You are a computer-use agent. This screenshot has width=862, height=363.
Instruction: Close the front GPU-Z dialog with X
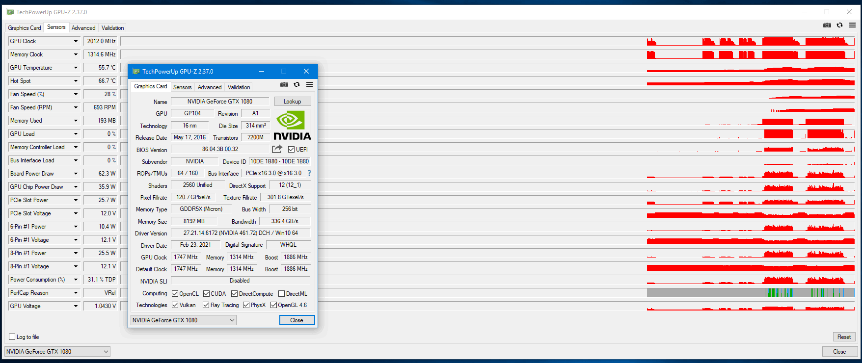306,71
